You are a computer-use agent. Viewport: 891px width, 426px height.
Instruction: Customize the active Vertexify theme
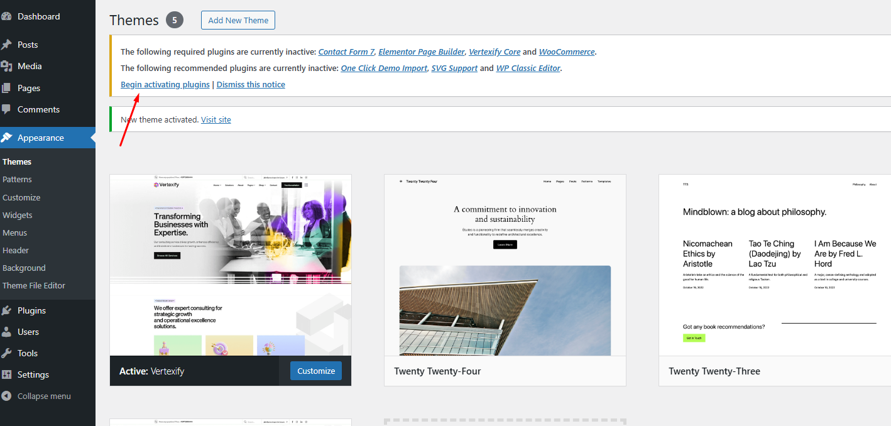coord(316,371)
